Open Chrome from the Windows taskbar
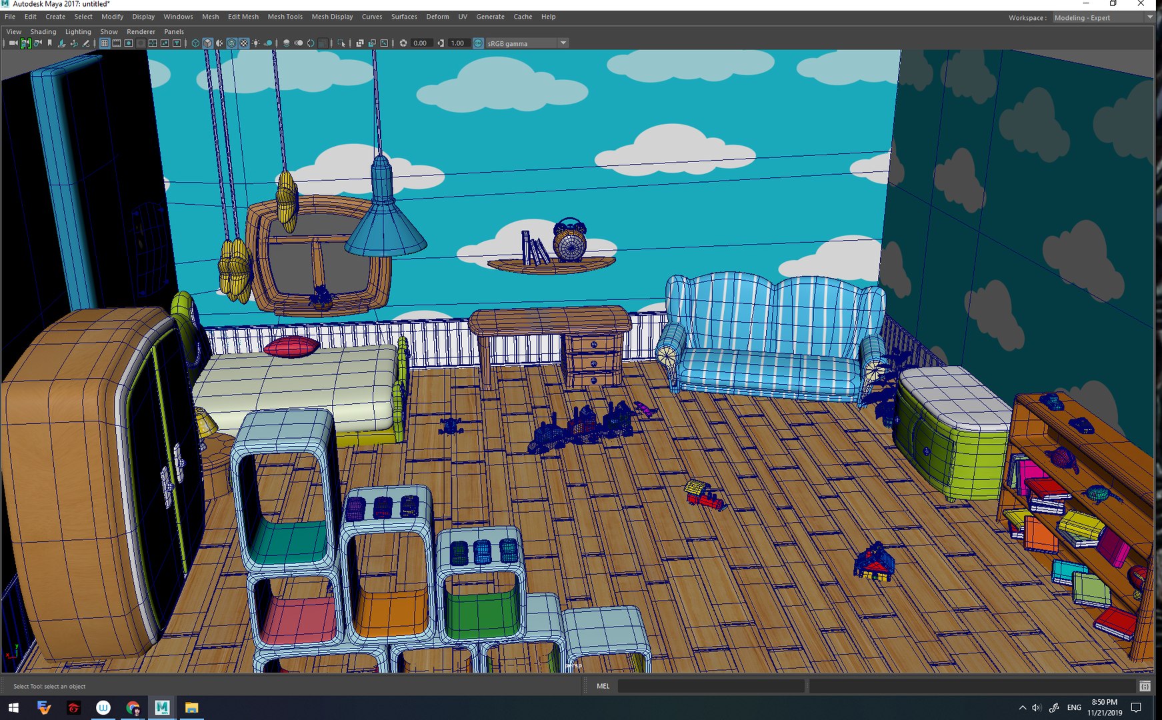The width and height of the screenshot is (1162, 720). pos(133,707)
